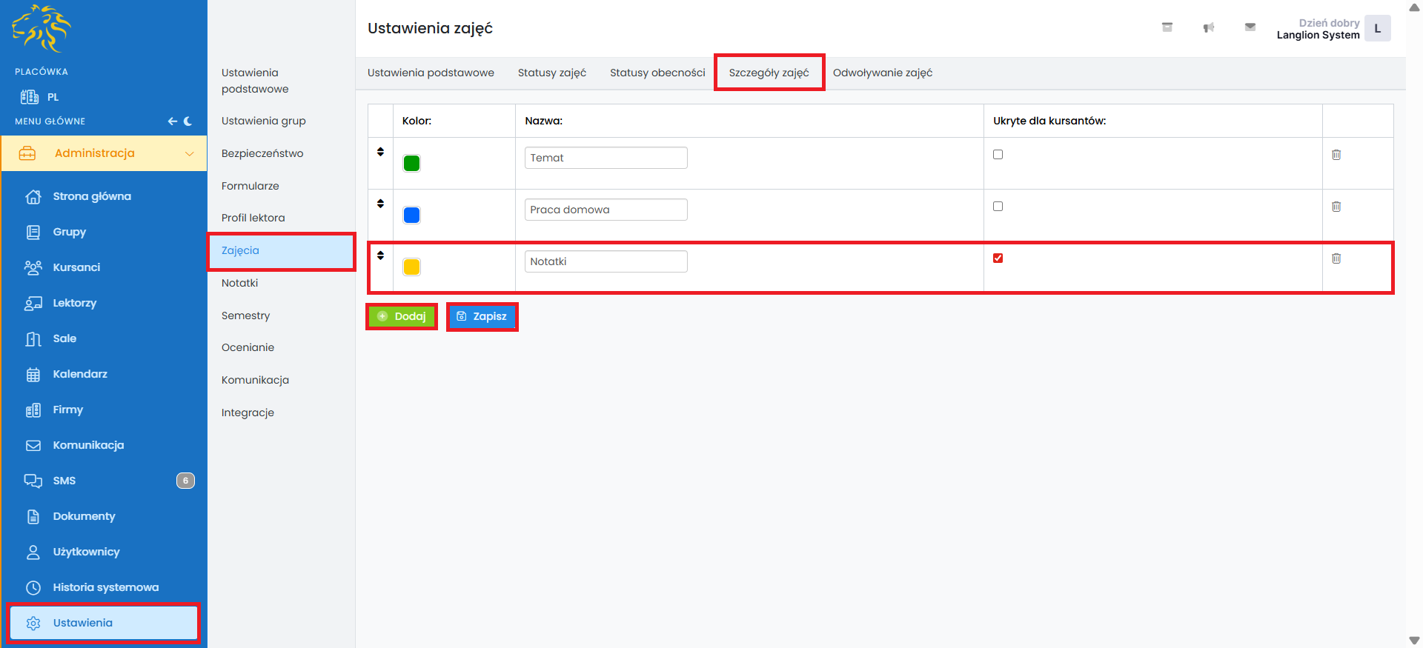Open the messages envelope icon in header
The height and width of the screenshot is (648, 1423).
pyautogui.click(x=1250, y=27)
